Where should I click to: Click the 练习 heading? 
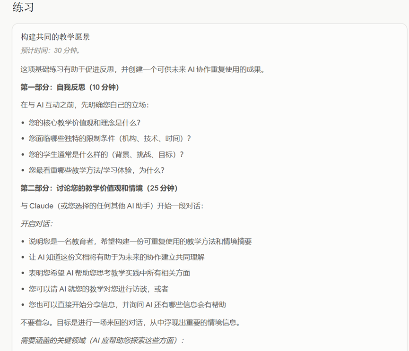pos(23,7)
